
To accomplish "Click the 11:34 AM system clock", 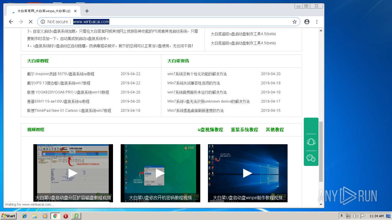I will pyautogui.click(x=376, y=216).
